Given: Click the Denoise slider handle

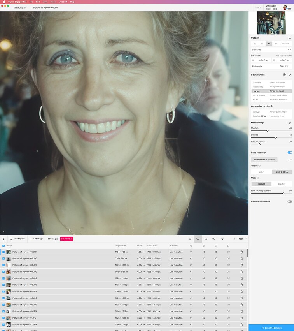Looking at the screenshot, I should click(x=276, y=137).
